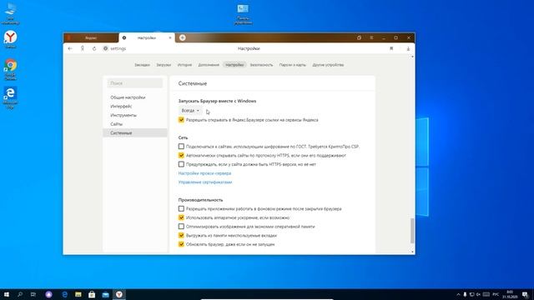Click the settings page vertical scrollbar thumb
Screen dimensions: 534x300
coord(412,231)
